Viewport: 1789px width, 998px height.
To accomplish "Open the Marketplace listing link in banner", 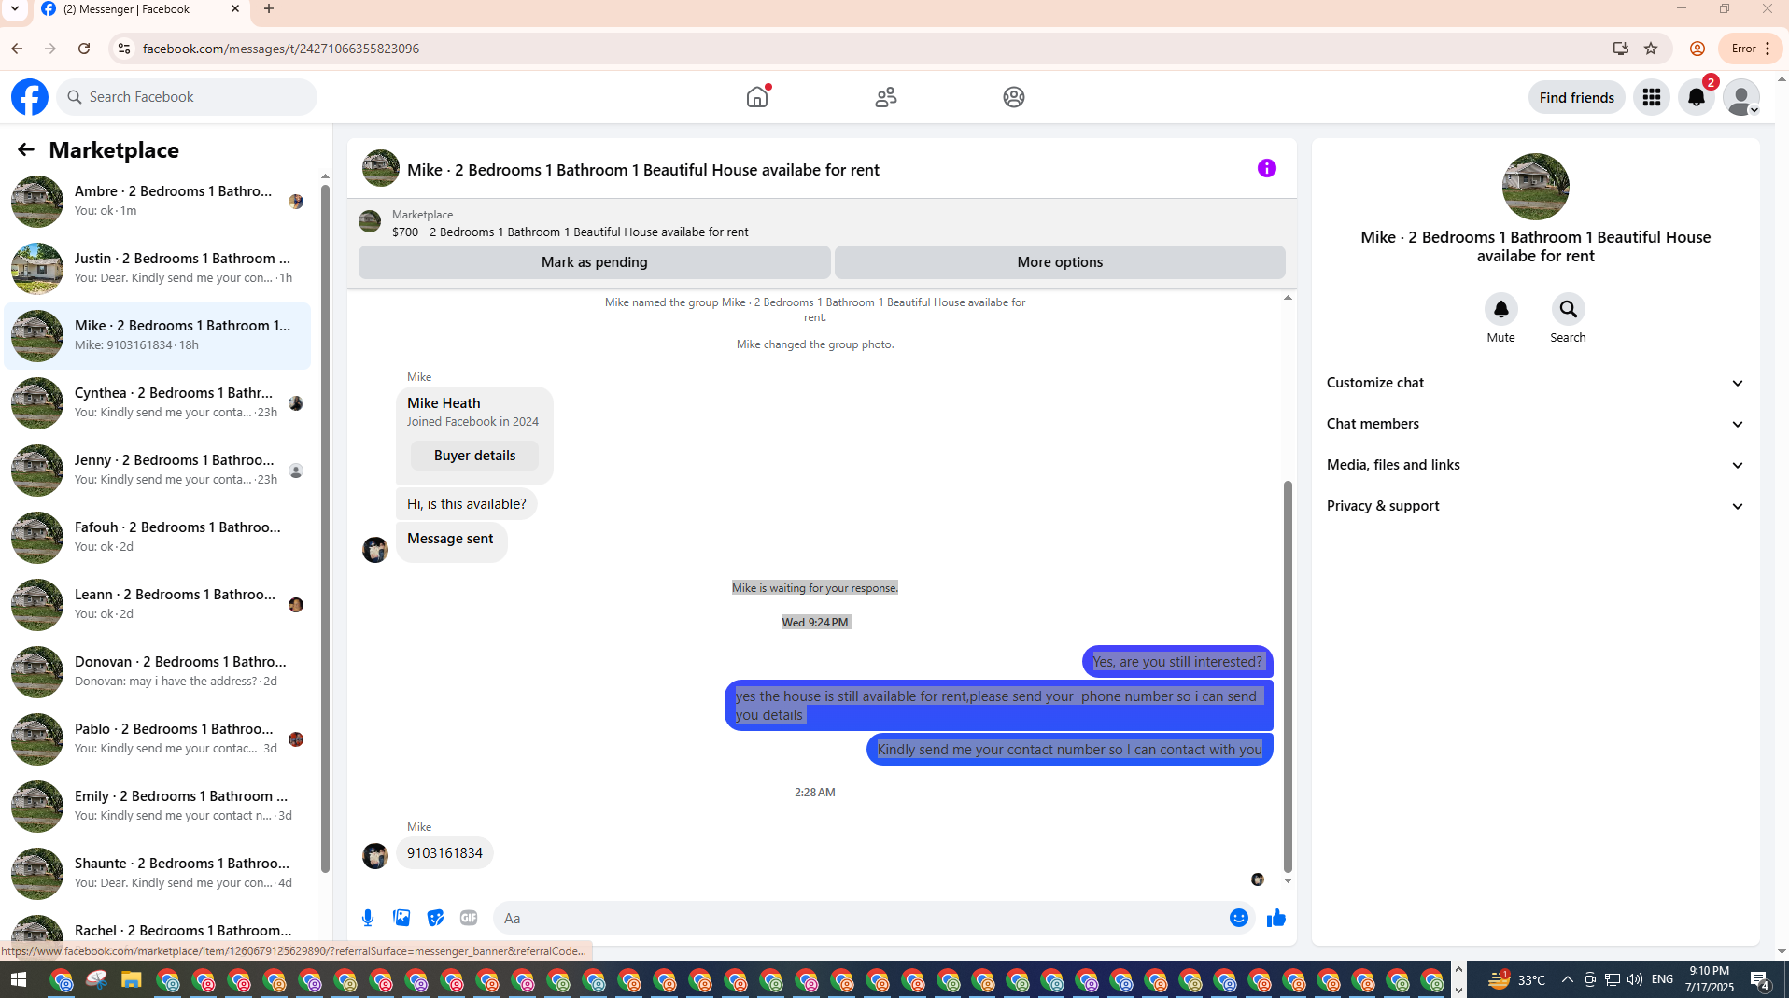I will [570, 232].
